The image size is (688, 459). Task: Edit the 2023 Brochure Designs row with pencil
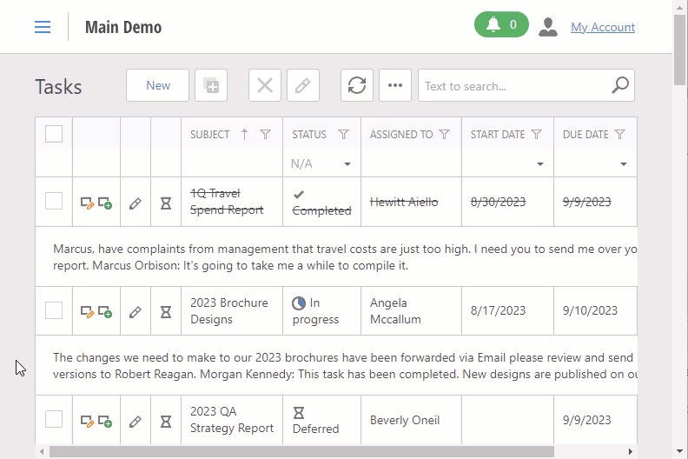(x=136, y=312)
